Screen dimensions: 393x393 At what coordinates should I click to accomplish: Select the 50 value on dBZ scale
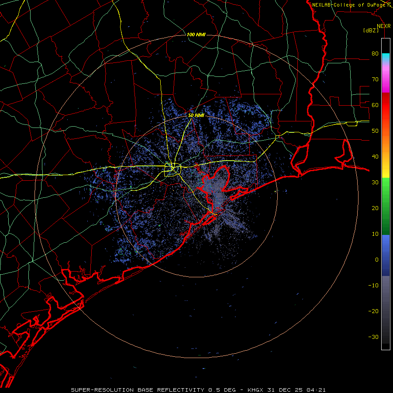point(375,131)
